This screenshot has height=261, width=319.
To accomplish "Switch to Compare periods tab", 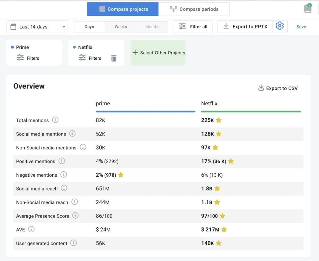I will coord(194,9).
